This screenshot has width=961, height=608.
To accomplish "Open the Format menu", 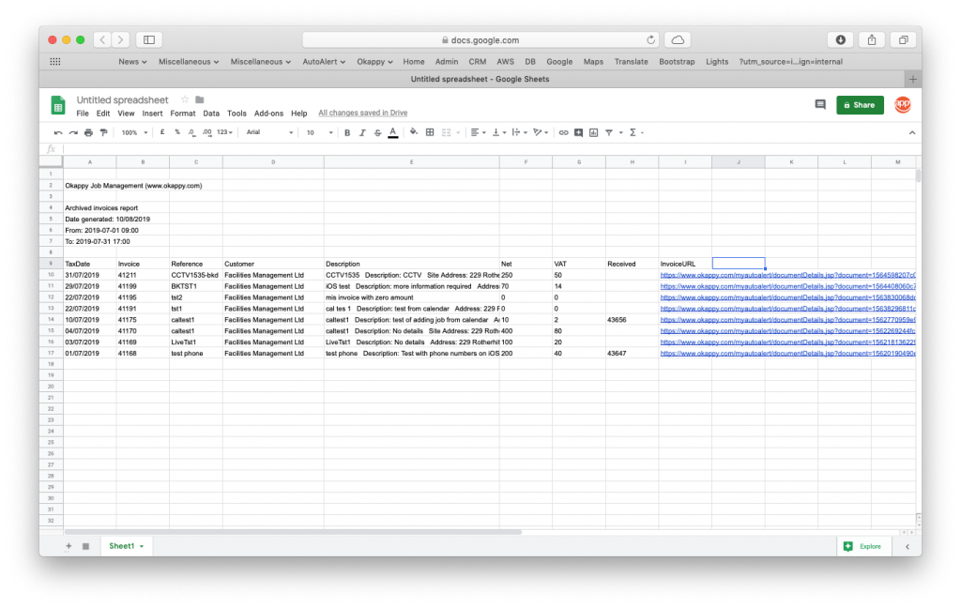I will (x=183, y=114).
